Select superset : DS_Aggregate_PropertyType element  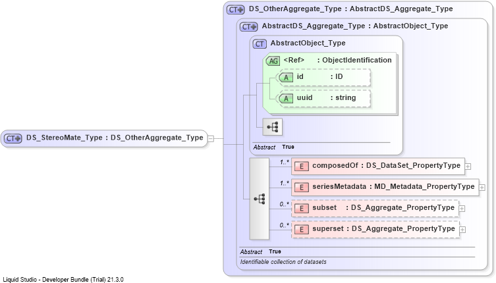[375, 229]
